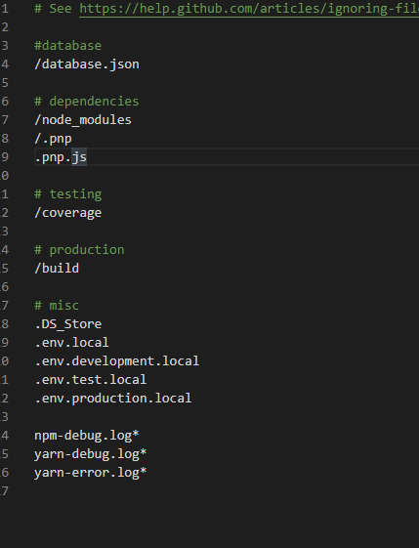Click the '/node_modules' entry

click(83, 120)
